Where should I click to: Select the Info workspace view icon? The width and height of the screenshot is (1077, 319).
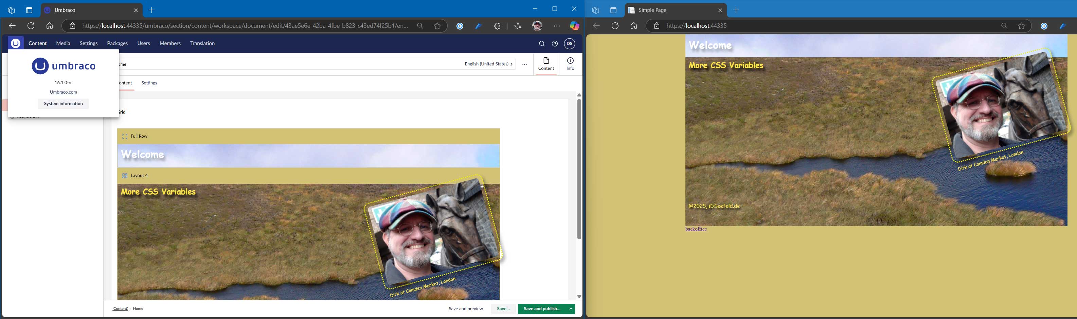point(570,64)
